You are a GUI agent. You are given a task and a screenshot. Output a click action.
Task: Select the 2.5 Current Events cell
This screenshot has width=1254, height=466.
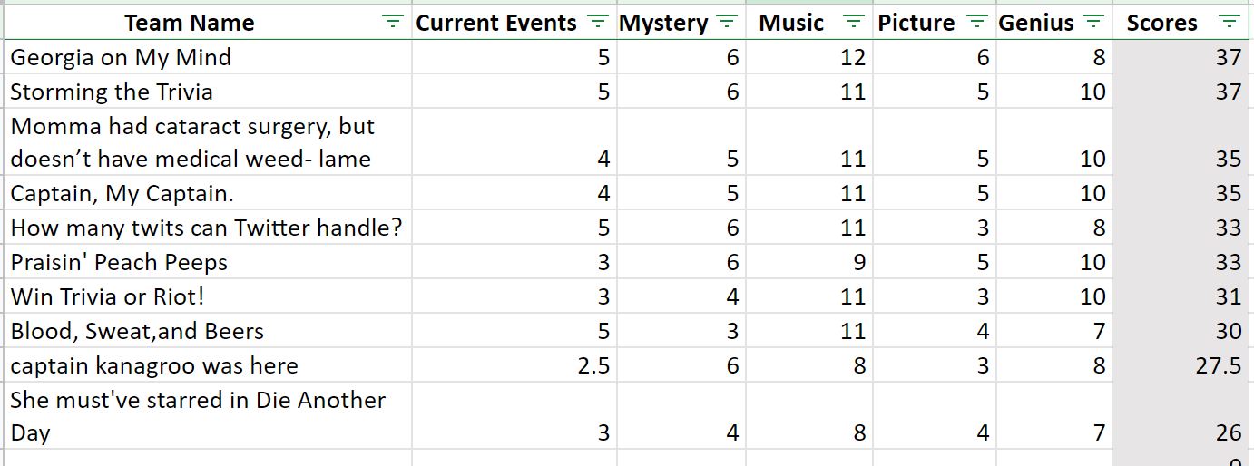(x=514, y=365)
